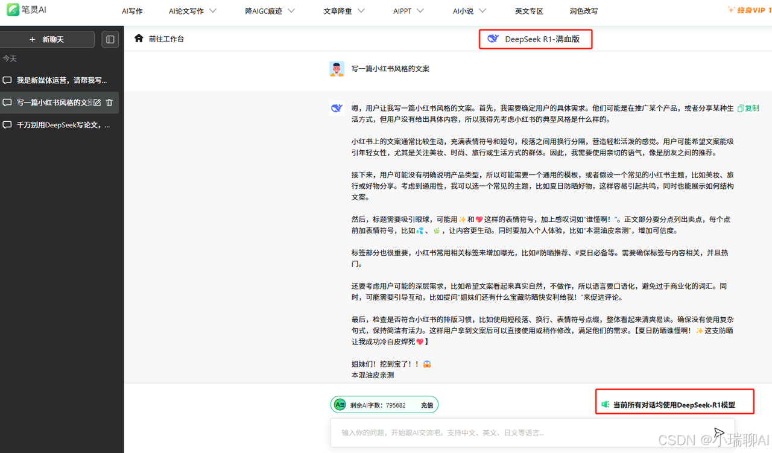The height and width of the screenshot is (453, 772).
Task: Click the chat bubble icon beside 我是新媒体运营
Action: (x=7, y=80)
